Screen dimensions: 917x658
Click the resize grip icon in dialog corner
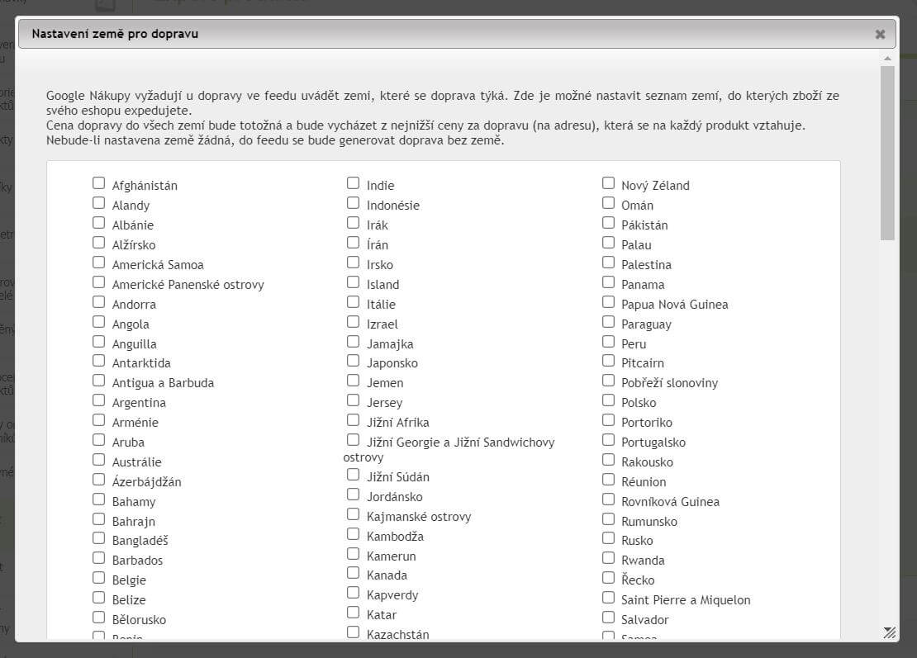coord(890,632)
